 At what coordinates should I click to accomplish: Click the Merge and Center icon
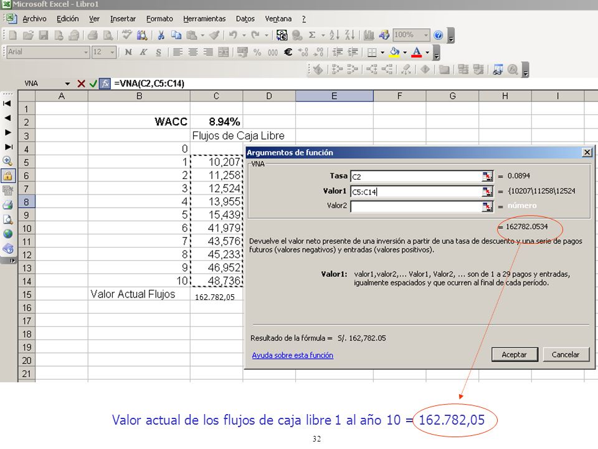(x=224, y=52)
